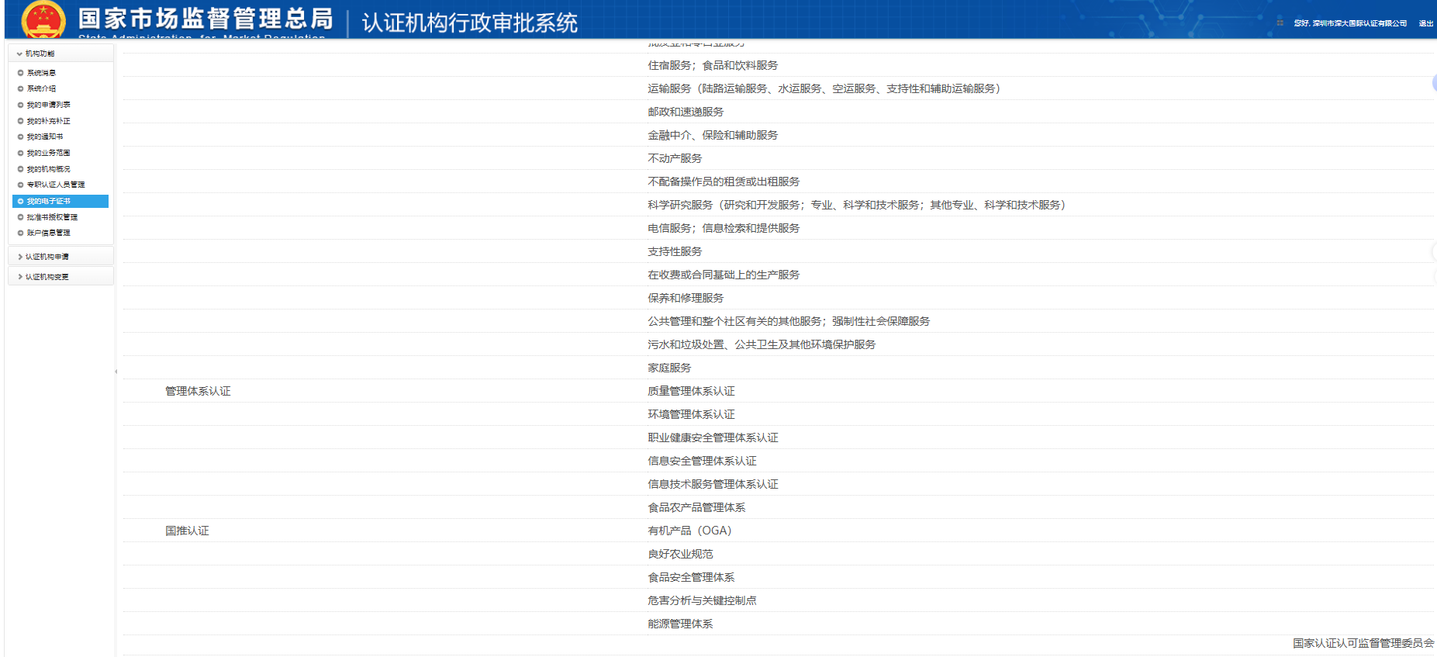
Task: Select the 家庭服务 row
Action: pos(778,368)
